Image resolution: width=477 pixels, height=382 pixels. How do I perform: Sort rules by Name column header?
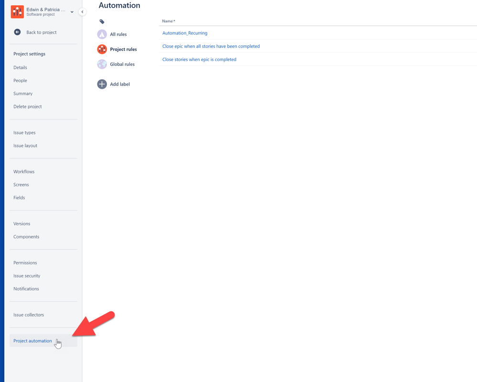coord(169,21)
